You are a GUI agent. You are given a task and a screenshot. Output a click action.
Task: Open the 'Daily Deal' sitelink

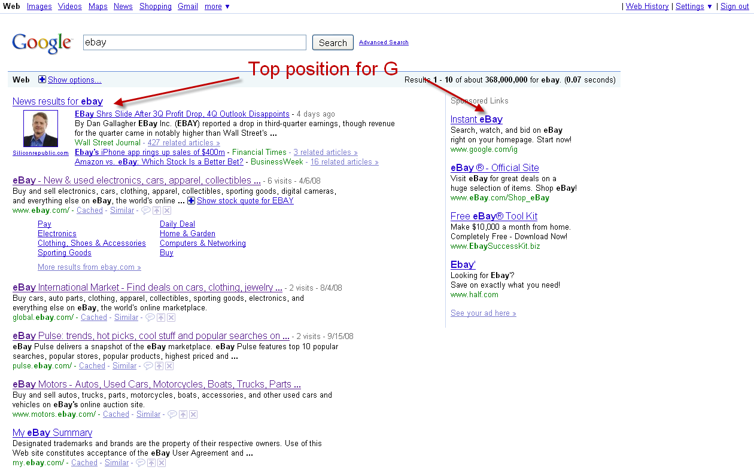(177, 224)
